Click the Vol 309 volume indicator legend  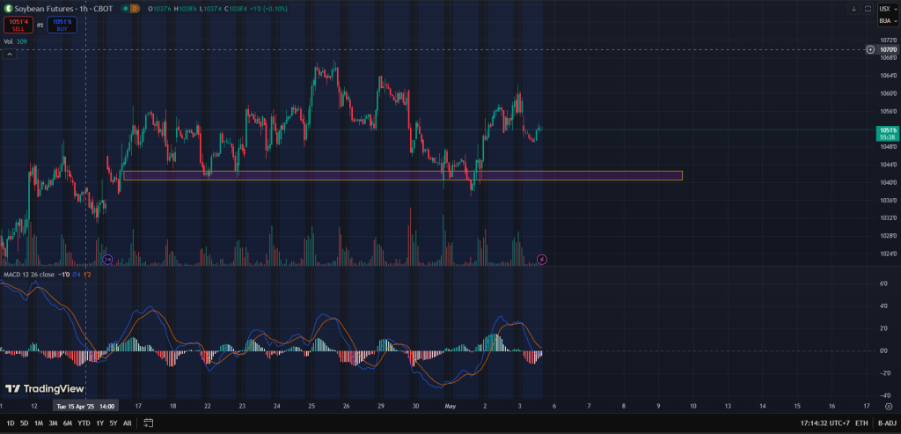16,41
